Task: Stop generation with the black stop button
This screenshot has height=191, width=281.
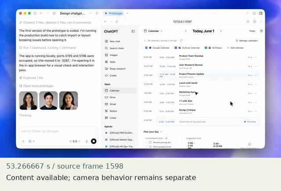Action: coord(94,141)
